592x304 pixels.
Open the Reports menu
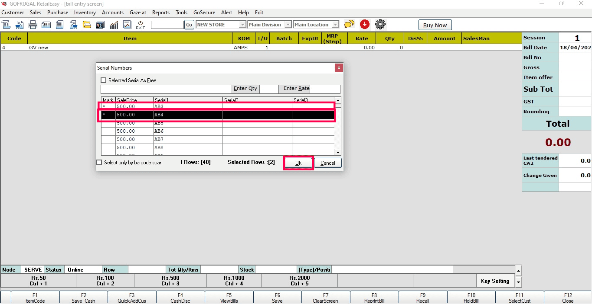(x=161, y=13)
